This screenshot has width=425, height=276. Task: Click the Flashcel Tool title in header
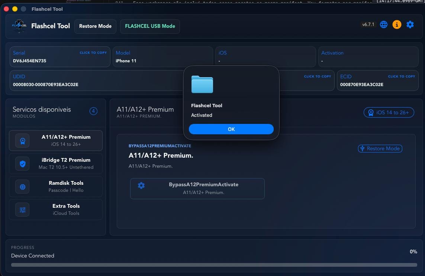point(51,26)
